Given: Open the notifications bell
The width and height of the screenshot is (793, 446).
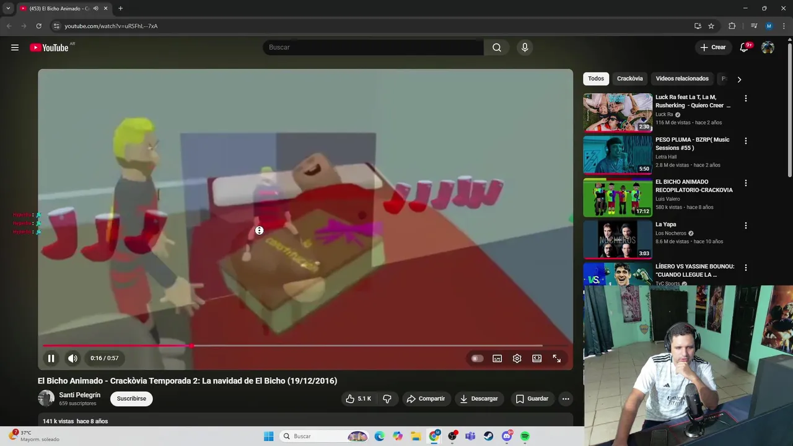Looking at the screenshot, I should click(x=744, y=48).
